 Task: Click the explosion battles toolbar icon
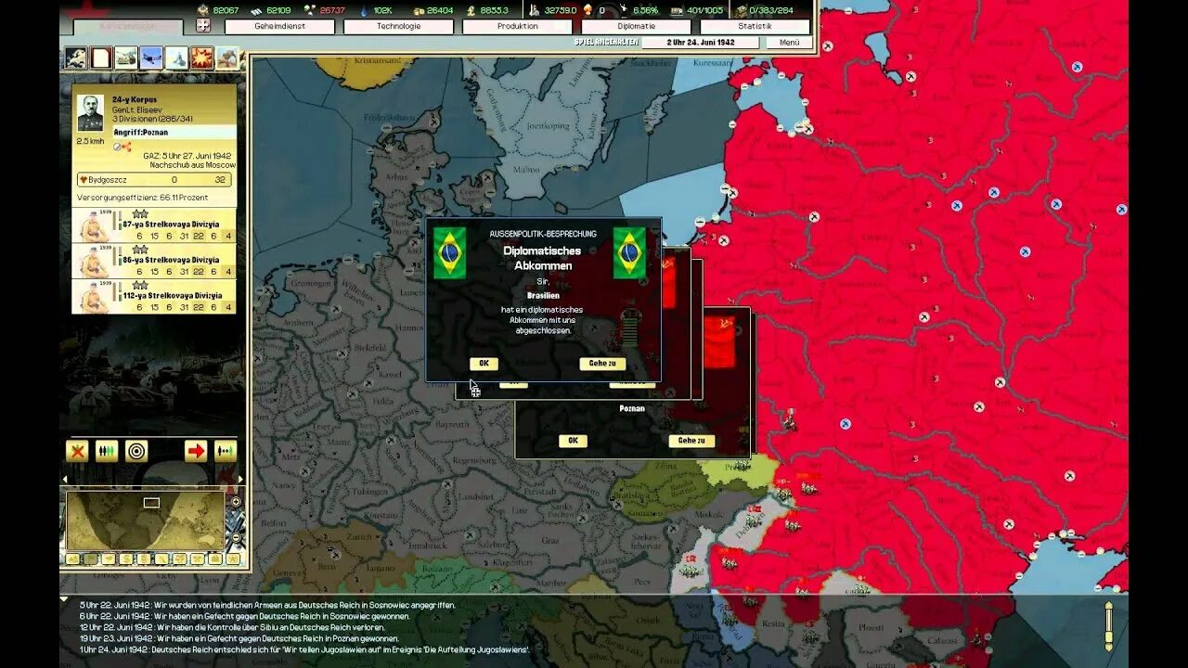point(201,58)
